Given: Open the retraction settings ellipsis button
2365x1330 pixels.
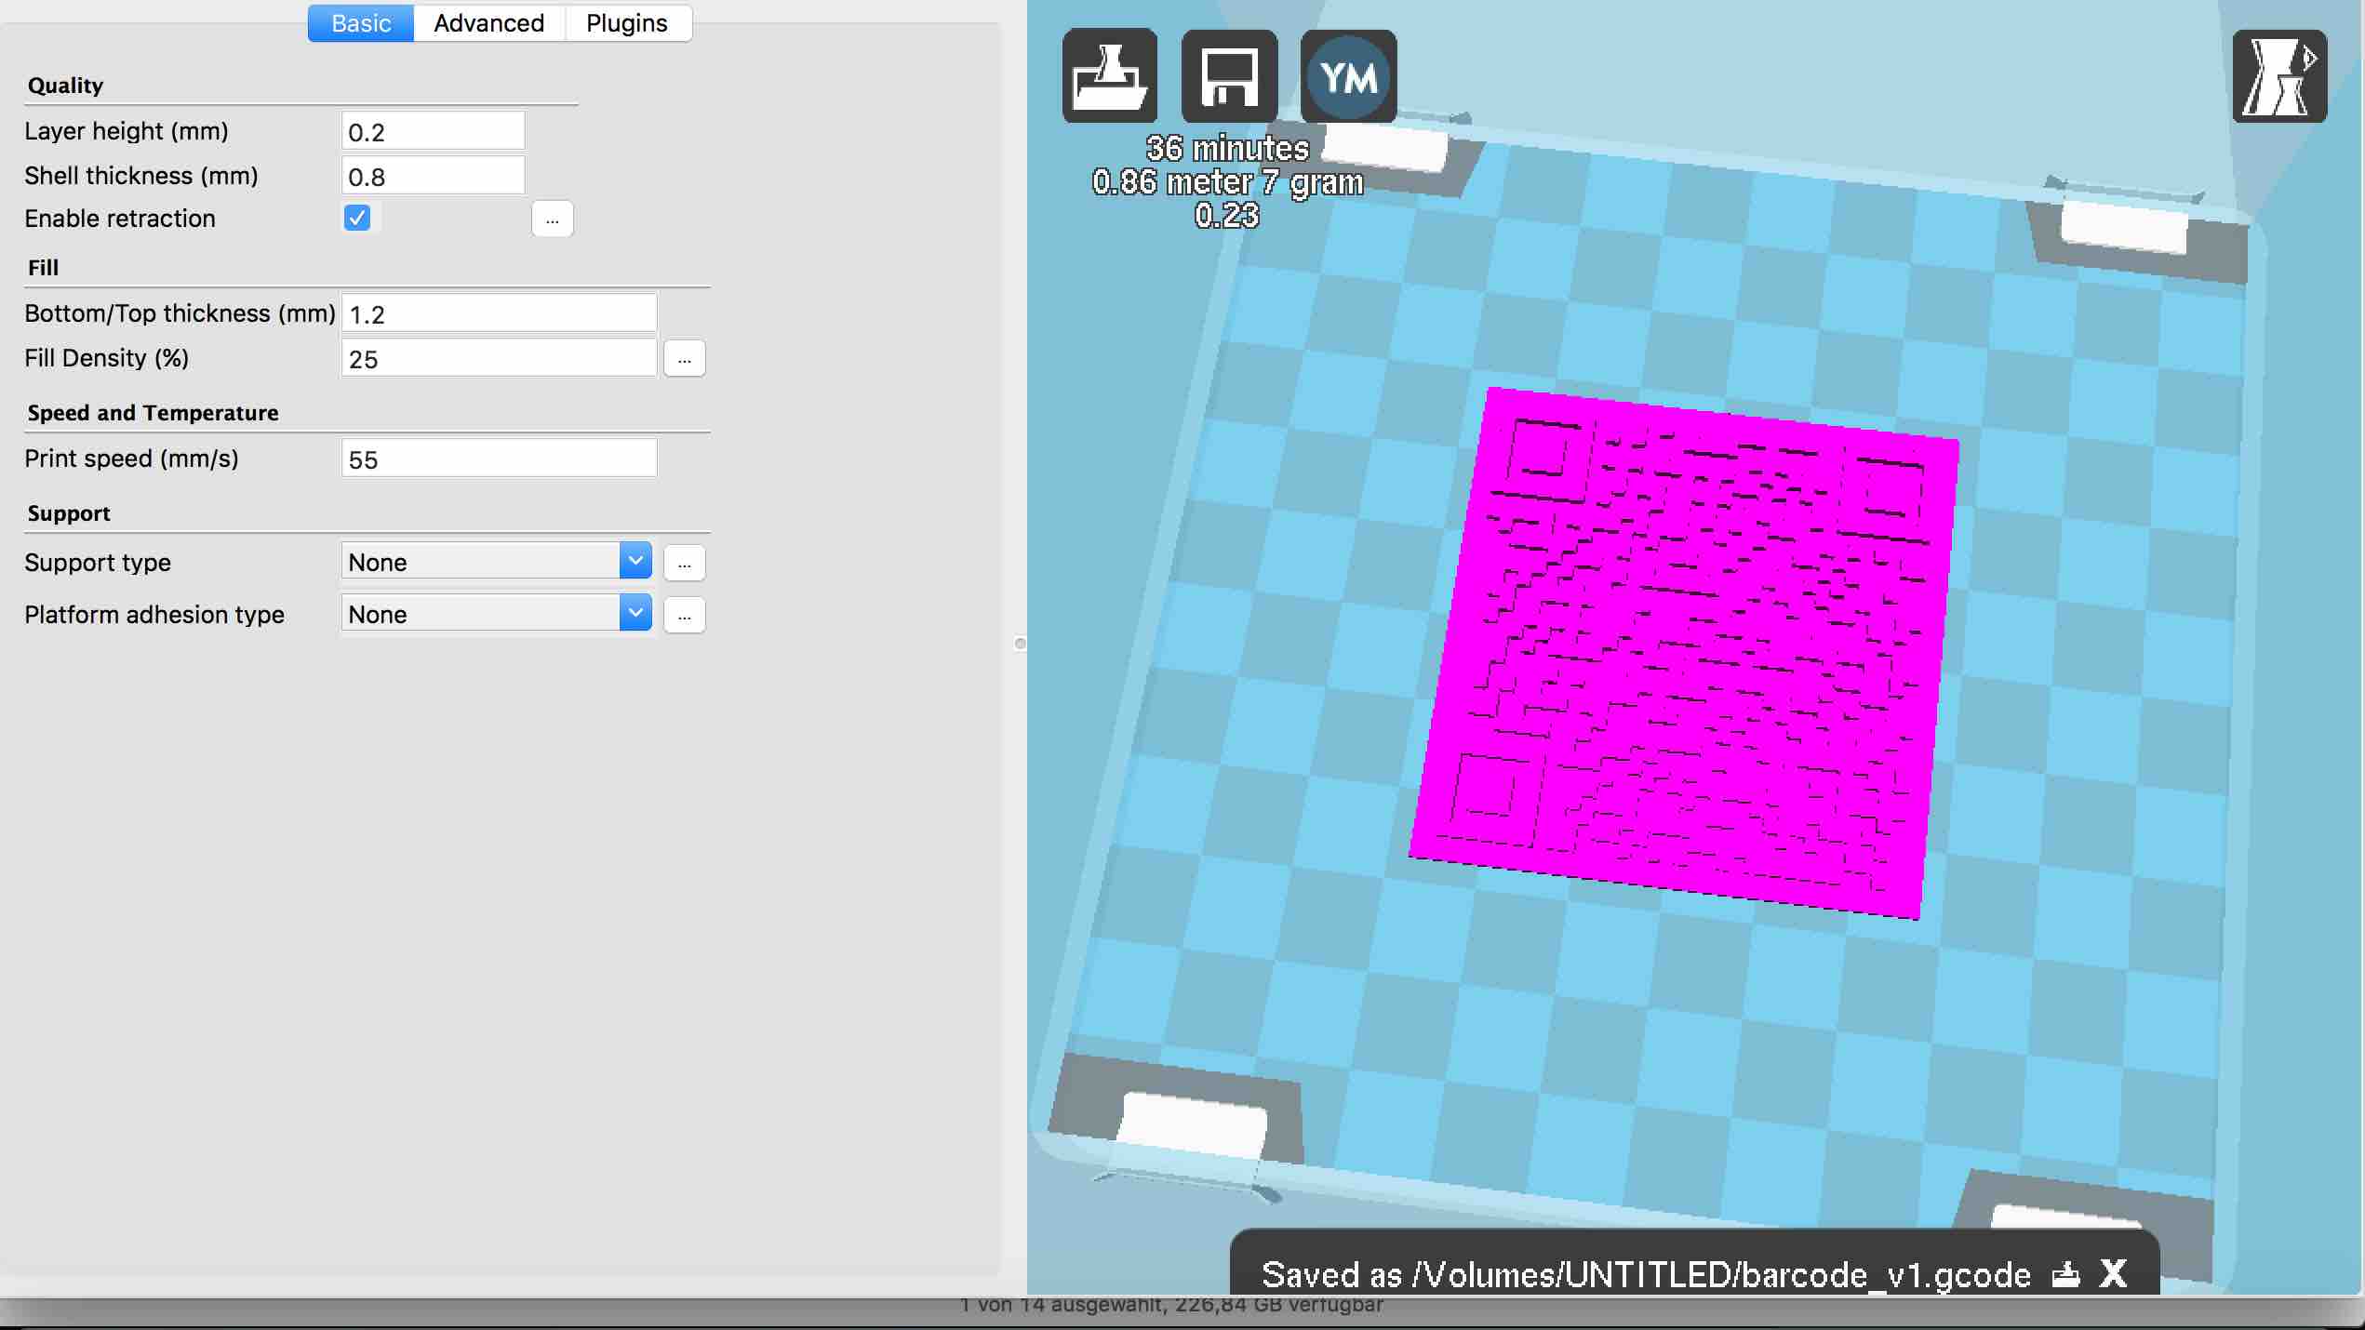Looking at the screenshot, I should coord(552,219).
